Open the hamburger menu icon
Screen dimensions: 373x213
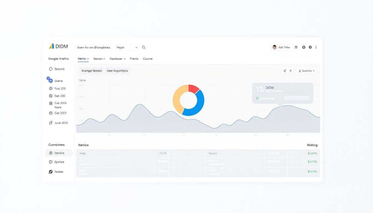pyautogui.click(x=296, y=47)
